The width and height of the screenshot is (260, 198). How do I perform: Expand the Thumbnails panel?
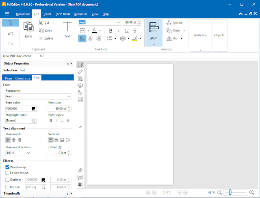[x=67, y=194]
